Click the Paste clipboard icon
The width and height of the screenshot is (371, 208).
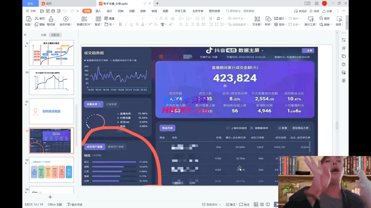tap(28, 19)
